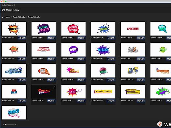Click the Comic Title 24 label
This screenshot has height=128, width=171.
click(x=157, y=101)
